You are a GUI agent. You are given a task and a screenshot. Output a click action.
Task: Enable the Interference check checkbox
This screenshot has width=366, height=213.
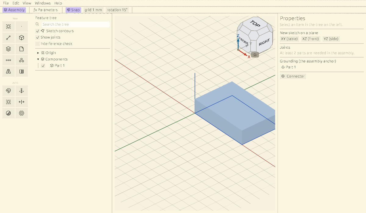pos(38,44)
